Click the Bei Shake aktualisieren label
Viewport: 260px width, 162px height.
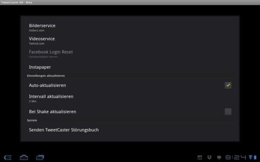[x=52, y=112]
